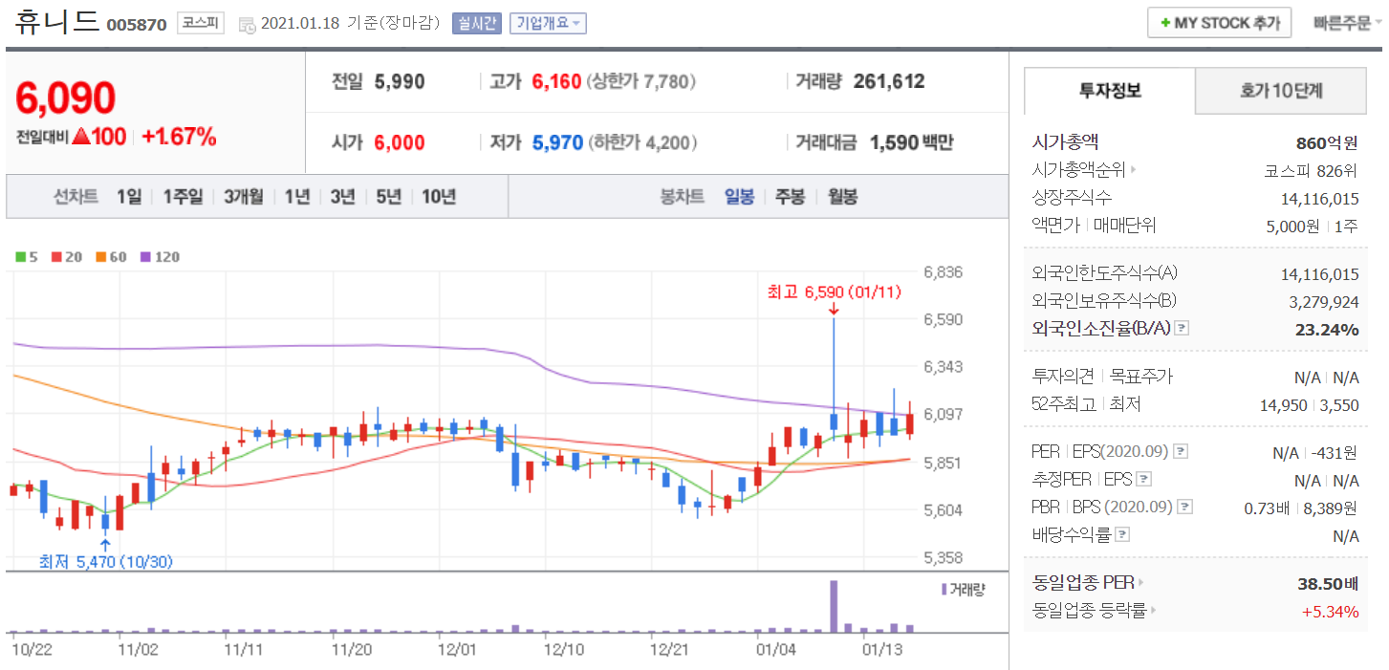This screenshot has width=1389, height=670.
Task: Open the 빠른주문 dropdown menu
Action: coord(1346,23)
